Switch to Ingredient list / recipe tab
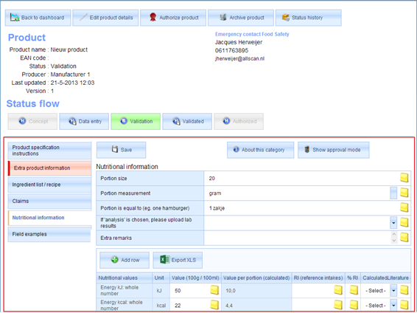 (x=50, y=185)
